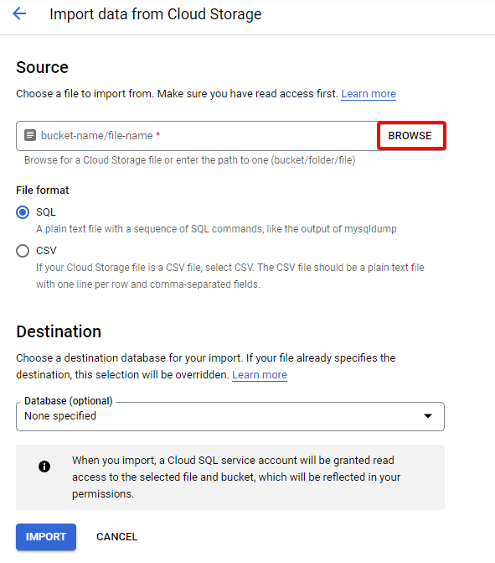Focus the bucket-name/file-name input field
Screen dimensions: 495x563
(x=197, y=136)
